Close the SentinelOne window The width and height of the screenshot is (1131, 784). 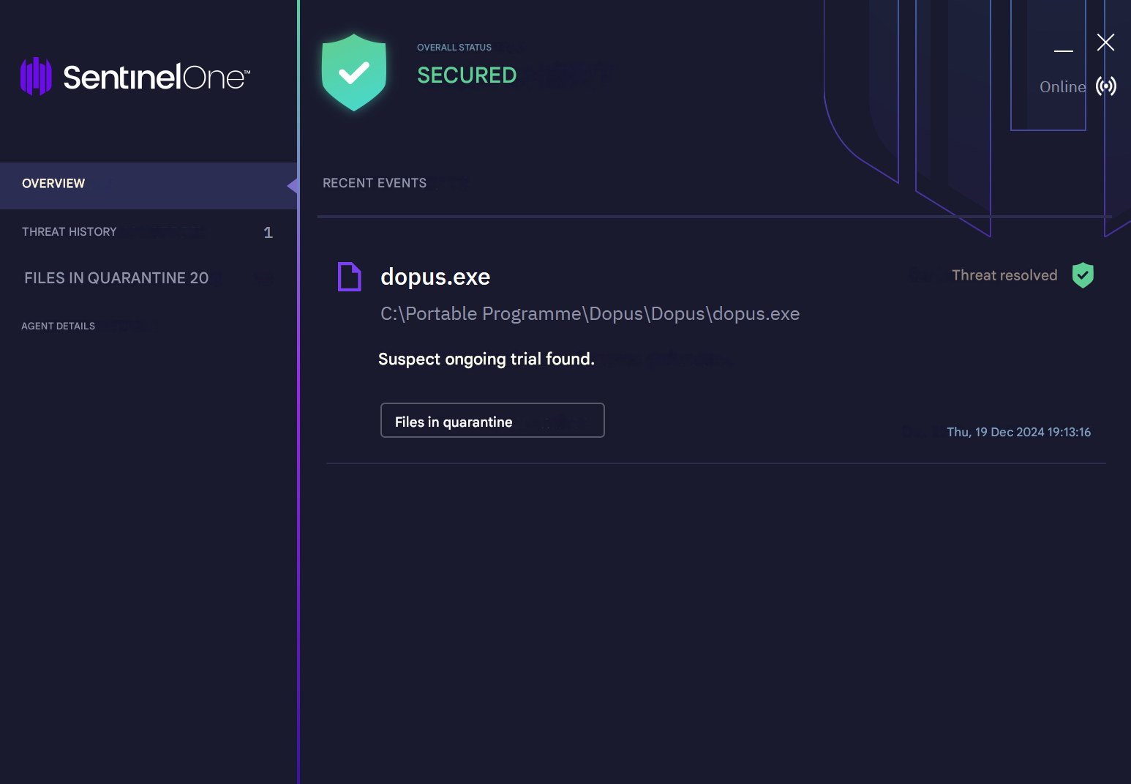[1105, 42]
